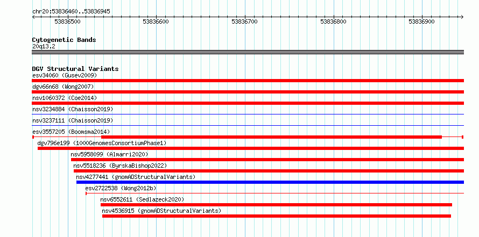Viewport: 479px width, 237px height.
Task: Click the red bar under esv34060
Action: click(x=248, y=81)
